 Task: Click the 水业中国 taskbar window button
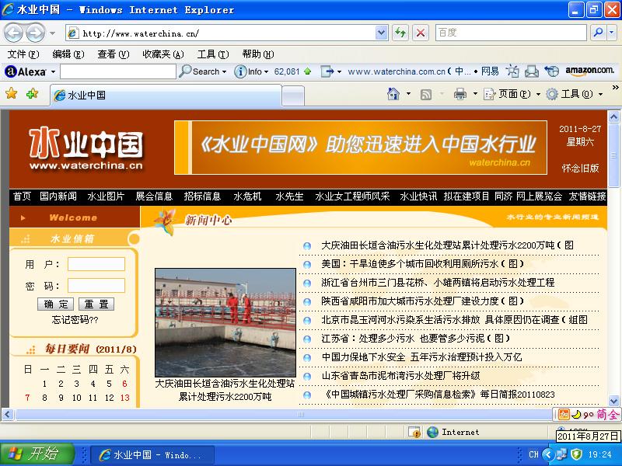pyautogui.click(x=152, y=454)
